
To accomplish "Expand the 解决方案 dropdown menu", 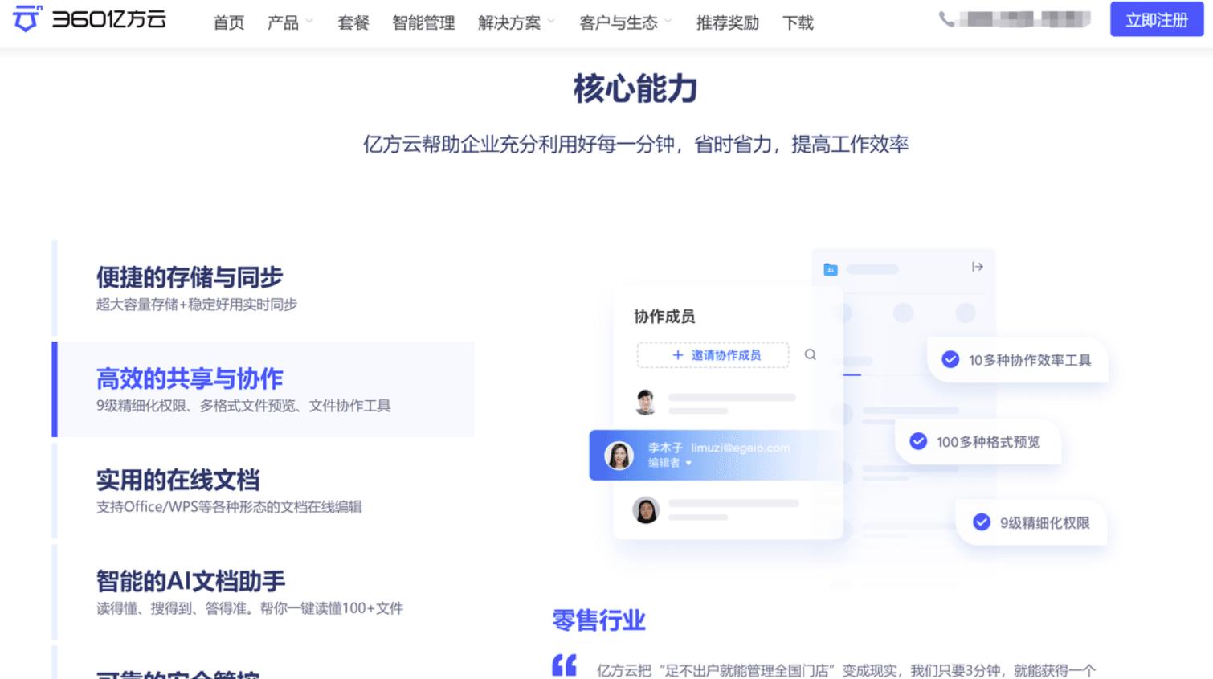I will click(x=517, y=22).
